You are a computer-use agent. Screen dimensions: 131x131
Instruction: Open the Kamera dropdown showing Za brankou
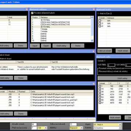point(120,128)
